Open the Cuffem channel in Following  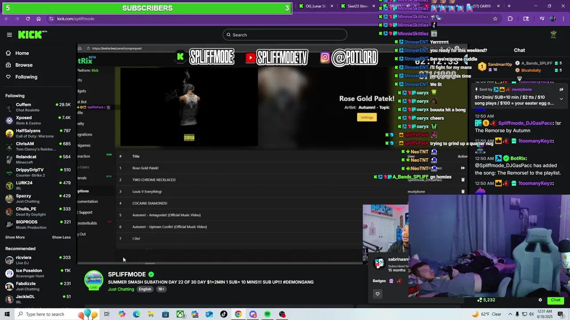tap(38, 107)
